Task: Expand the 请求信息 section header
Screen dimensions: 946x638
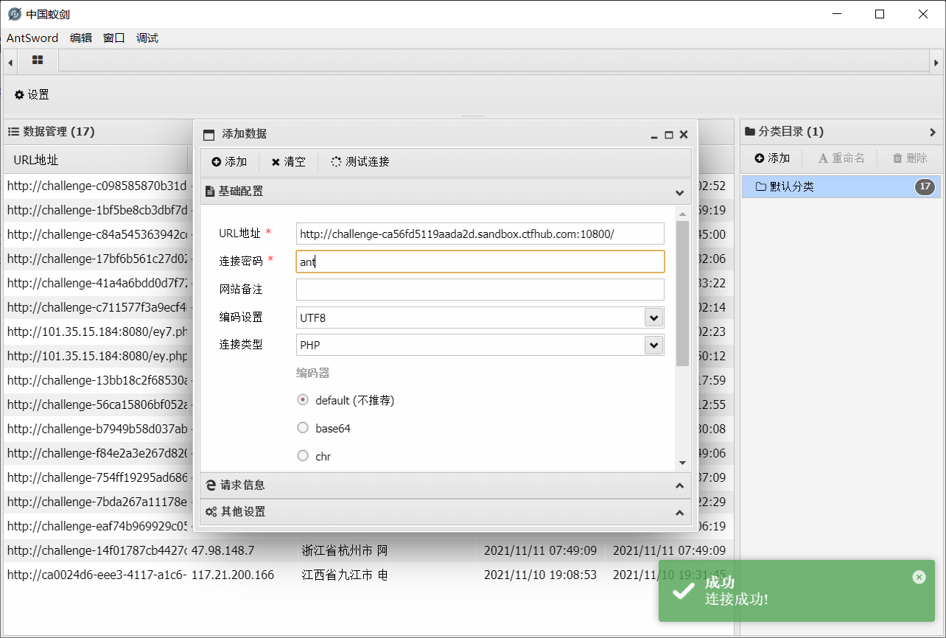Action: (x=445, y=485)
